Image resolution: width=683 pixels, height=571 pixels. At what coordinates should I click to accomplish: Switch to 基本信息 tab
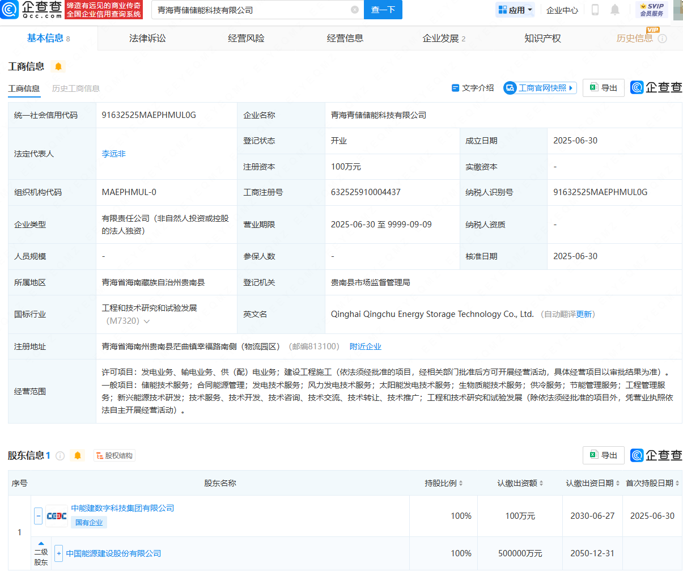point(49,38)
